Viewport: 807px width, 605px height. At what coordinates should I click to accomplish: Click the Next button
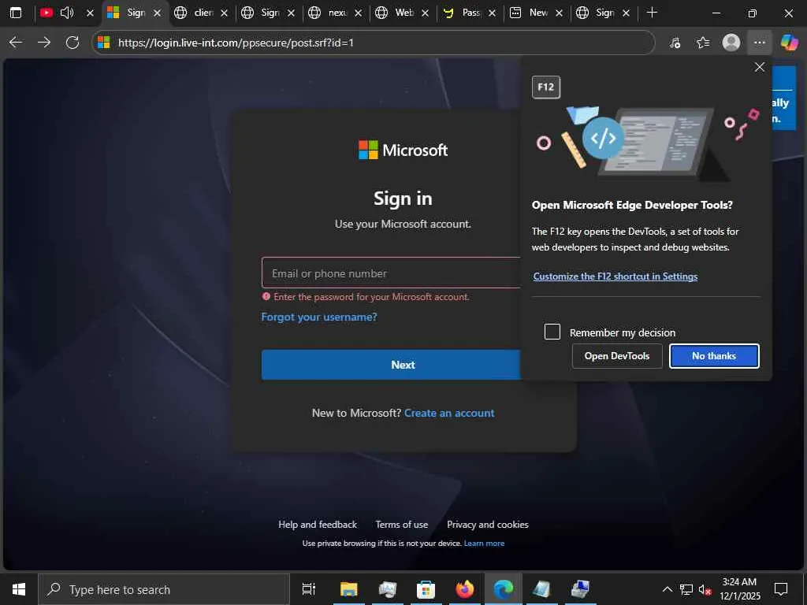tap(391, 365)
